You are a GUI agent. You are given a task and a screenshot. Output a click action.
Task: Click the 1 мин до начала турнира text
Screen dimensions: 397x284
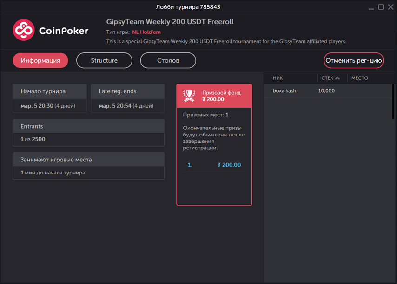tap(53, 173)
